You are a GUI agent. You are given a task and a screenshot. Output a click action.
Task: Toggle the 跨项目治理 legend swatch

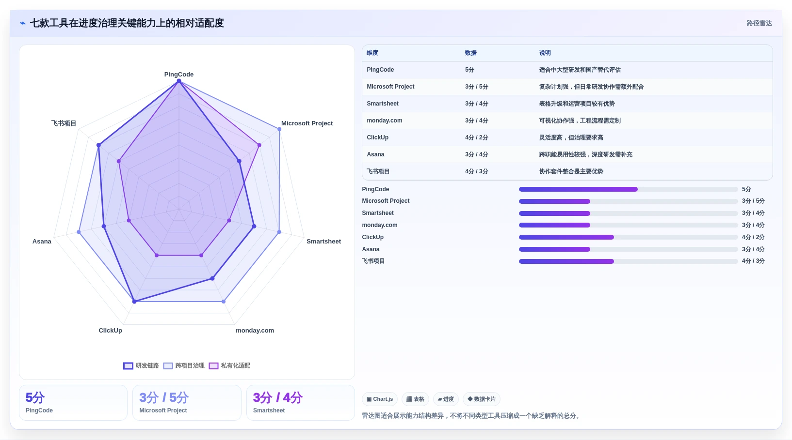(168, 366)
